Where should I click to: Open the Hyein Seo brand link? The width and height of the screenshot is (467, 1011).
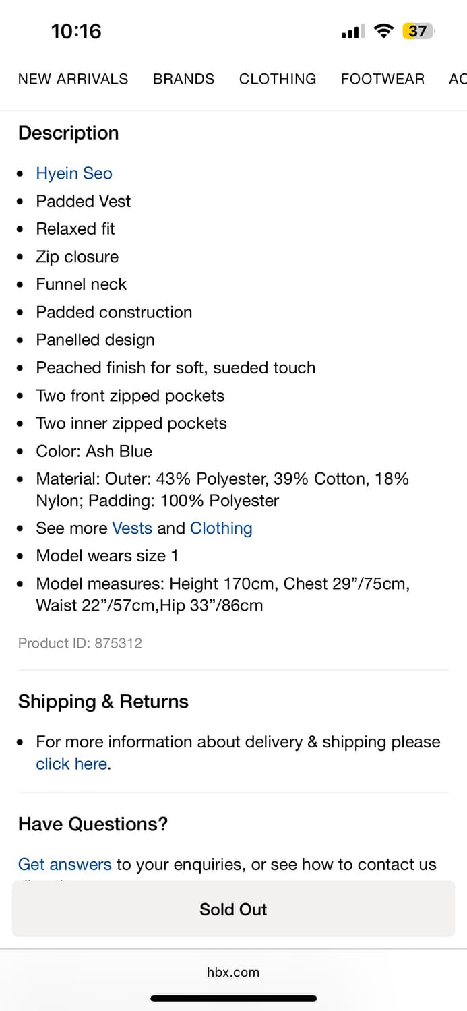(74, 173)
